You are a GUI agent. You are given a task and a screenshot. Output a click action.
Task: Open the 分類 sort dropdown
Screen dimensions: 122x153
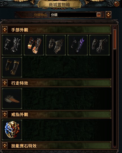point(75,15)
